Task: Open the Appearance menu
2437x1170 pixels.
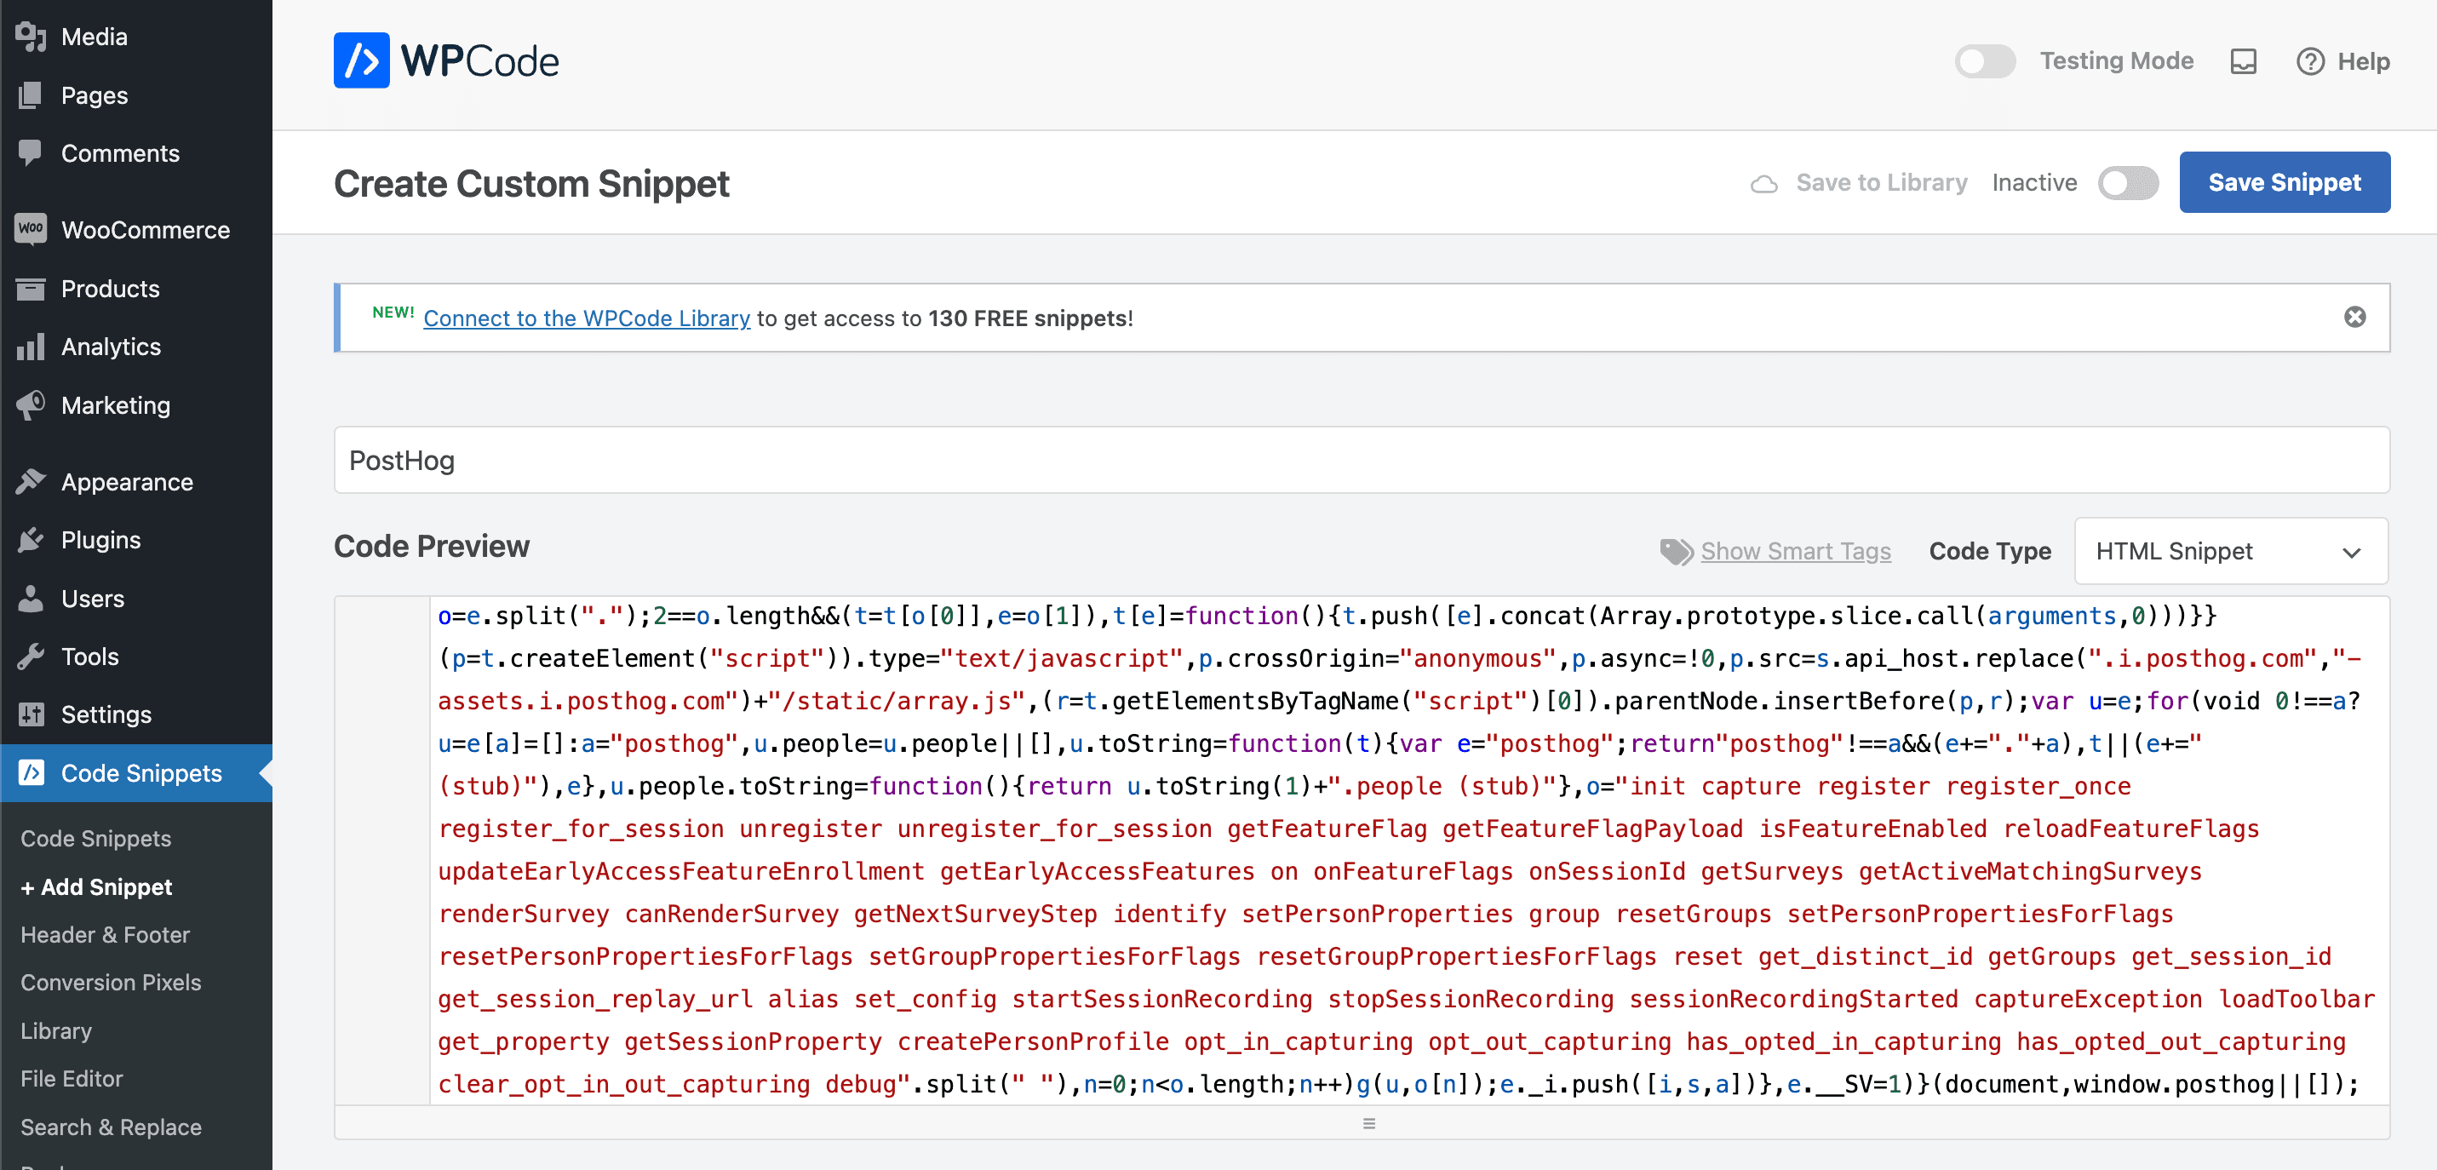Action: [x=136, y=482]
